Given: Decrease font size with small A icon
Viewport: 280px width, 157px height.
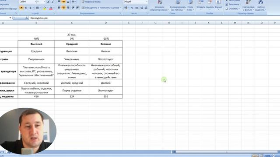Looking at the screenshot, I should pyautogui.click(x=52, y=2).
